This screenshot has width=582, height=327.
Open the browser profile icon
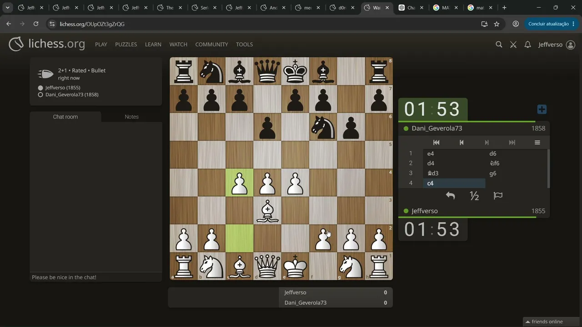(x=516, y=24)
